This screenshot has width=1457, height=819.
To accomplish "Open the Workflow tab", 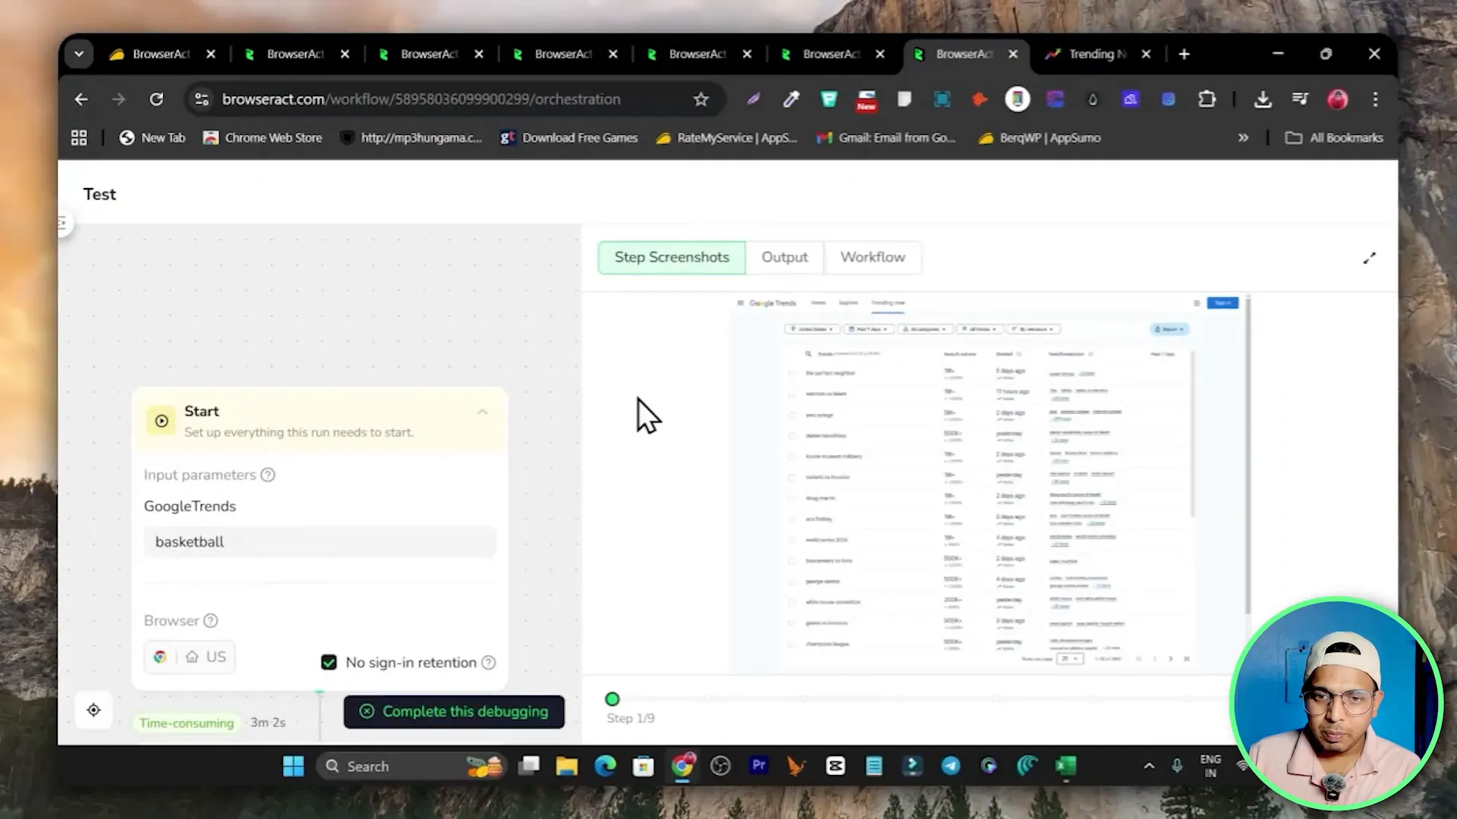I will 873,257.
